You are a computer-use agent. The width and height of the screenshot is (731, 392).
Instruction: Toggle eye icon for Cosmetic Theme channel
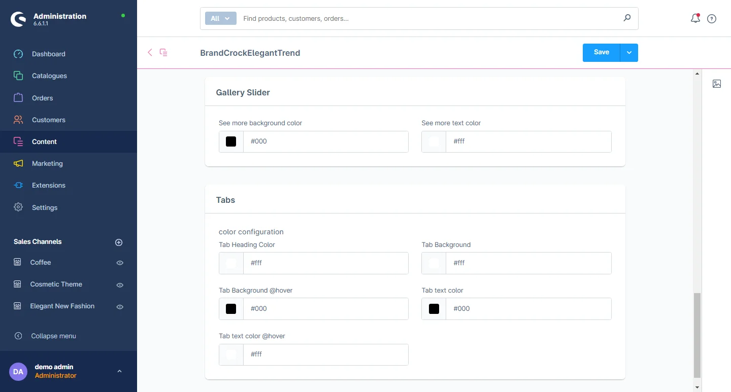pos(120,285)
